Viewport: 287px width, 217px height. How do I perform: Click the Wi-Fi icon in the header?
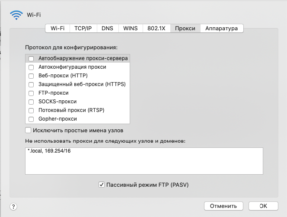click(x=16, y=15)
